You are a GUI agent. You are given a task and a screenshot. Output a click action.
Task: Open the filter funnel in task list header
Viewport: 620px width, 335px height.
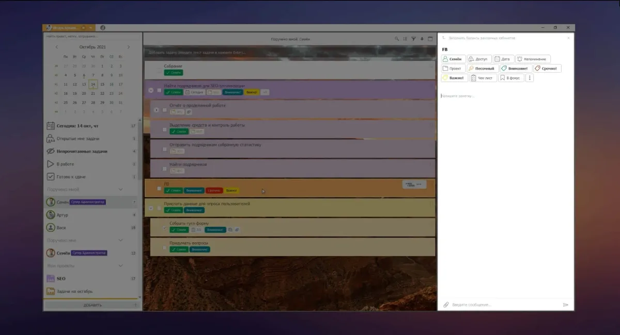(x=413, y=39)
